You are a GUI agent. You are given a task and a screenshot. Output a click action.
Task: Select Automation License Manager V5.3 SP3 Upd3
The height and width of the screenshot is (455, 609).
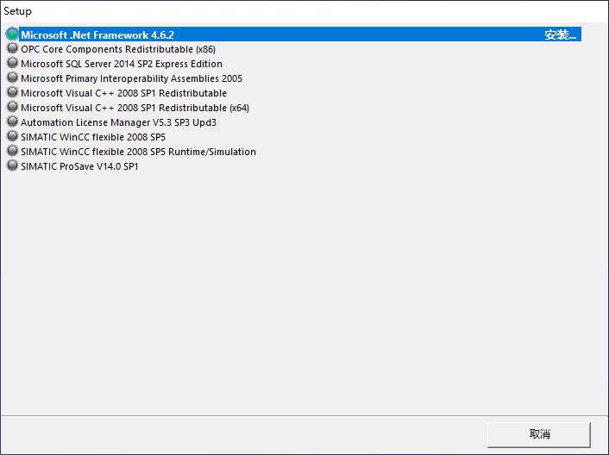(x=118, y=122)
